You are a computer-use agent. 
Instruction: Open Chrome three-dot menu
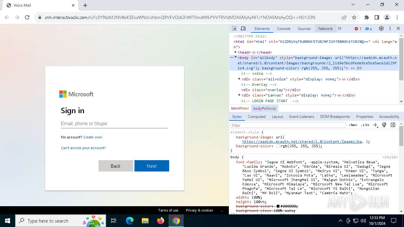tap(397, 17)
